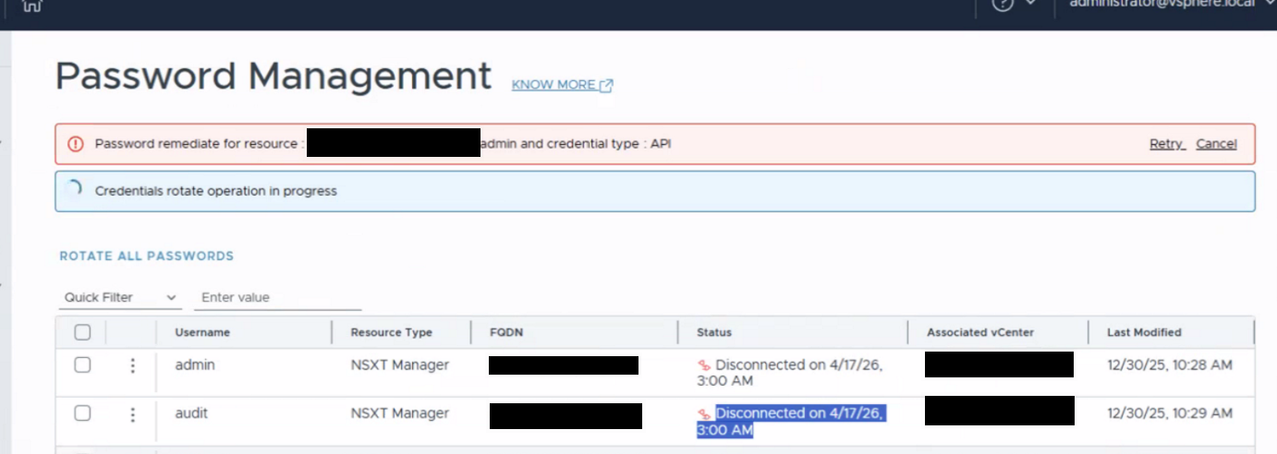This screenshot has height=454, width=1277.
Task: Expand the Quick Filter dropdown
Action: click(120, 297)
